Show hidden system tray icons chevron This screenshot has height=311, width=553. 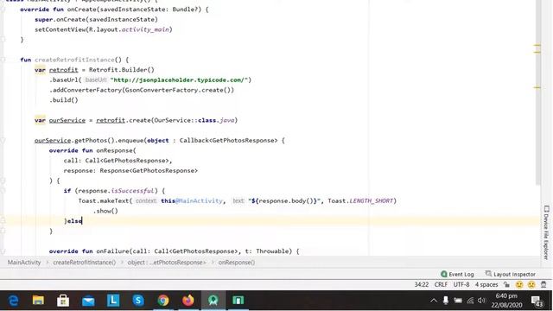pyautogui.click(x=434, y=301)
